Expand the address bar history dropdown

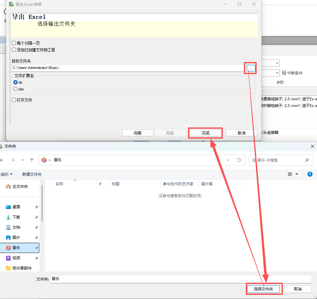point(228,160)
